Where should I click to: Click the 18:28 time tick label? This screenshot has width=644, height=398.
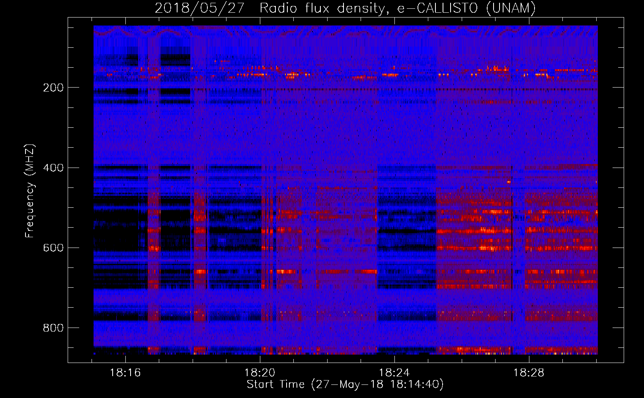pos(529,373)
